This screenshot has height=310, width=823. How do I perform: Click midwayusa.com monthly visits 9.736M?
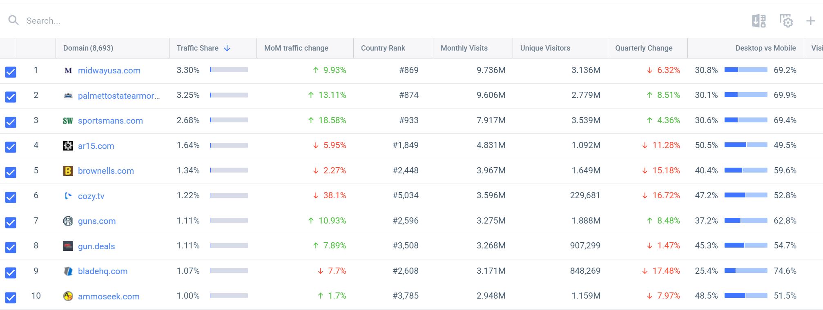point(491,70)
